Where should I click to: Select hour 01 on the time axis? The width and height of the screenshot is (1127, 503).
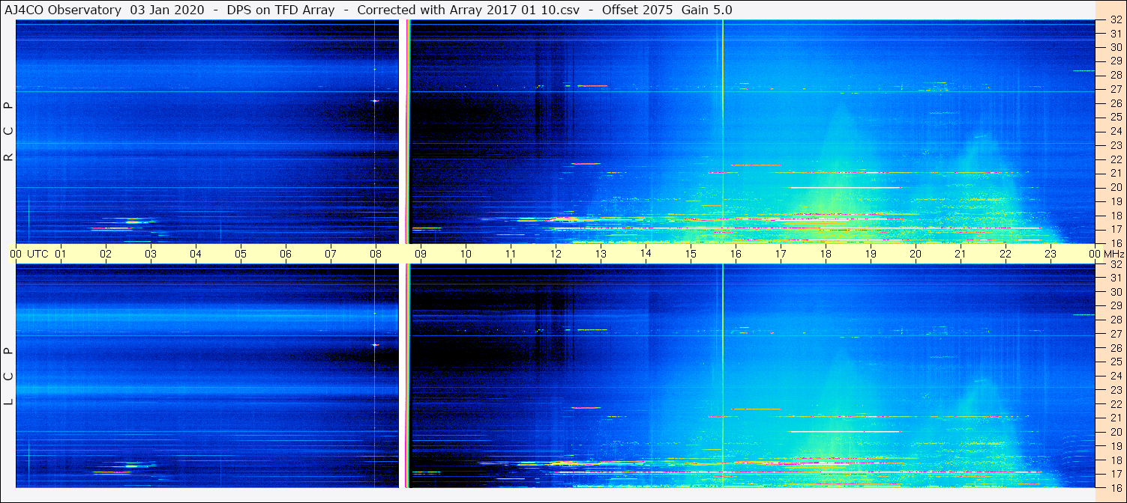tap(61, 254)
